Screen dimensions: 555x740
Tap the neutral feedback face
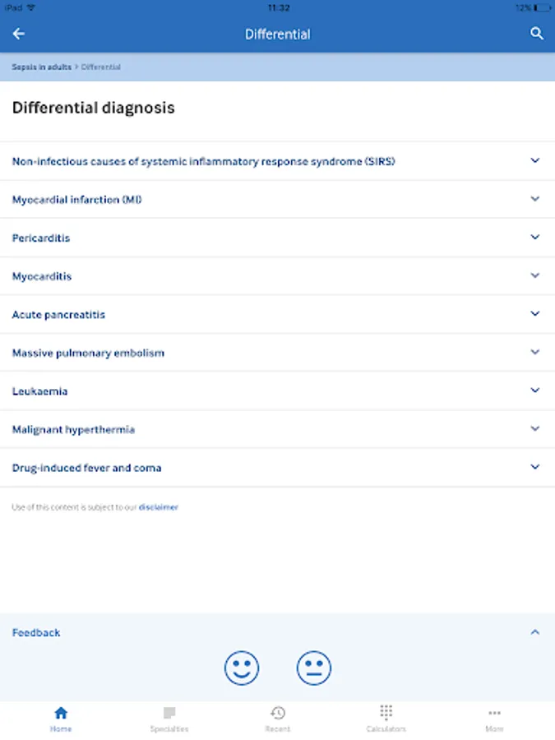(x=313, y=667)
